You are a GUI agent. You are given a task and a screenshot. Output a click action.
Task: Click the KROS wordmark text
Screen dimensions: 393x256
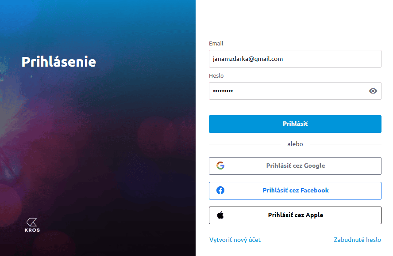32,230
